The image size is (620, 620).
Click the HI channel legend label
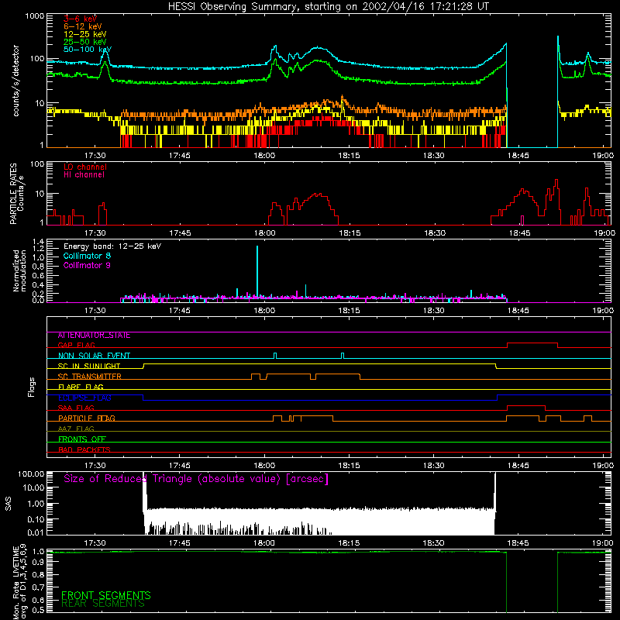[84, 175]
